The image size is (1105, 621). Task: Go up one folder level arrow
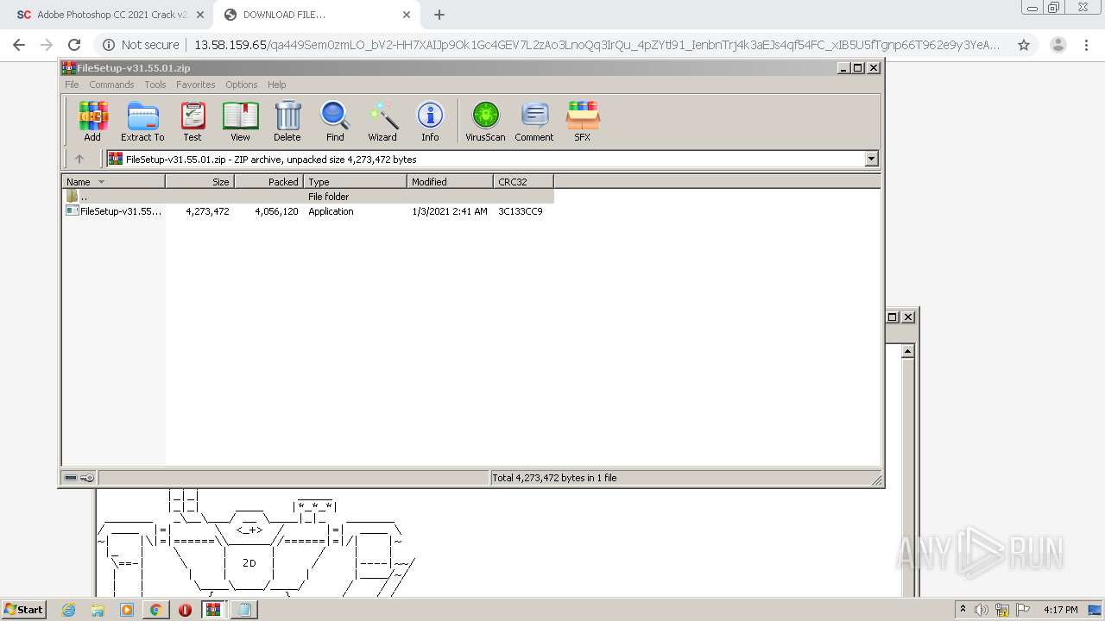[79, 159]
